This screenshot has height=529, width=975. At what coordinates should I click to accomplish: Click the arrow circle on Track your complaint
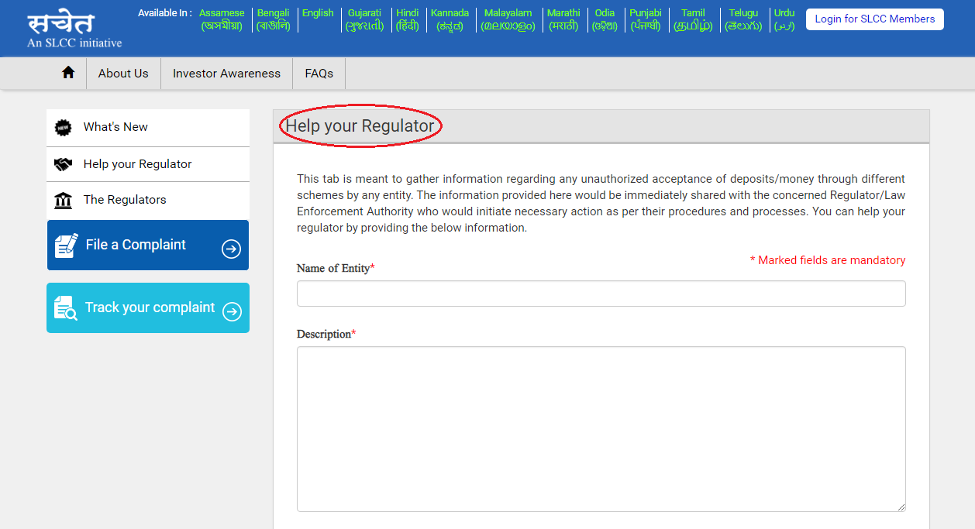232,311
